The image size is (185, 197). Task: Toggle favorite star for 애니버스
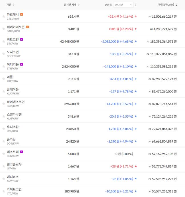coord(4,179)
